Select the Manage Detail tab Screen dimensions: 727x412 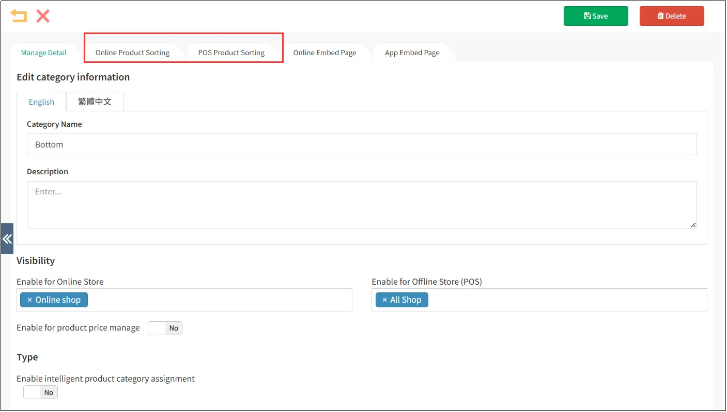click(44, 53)
